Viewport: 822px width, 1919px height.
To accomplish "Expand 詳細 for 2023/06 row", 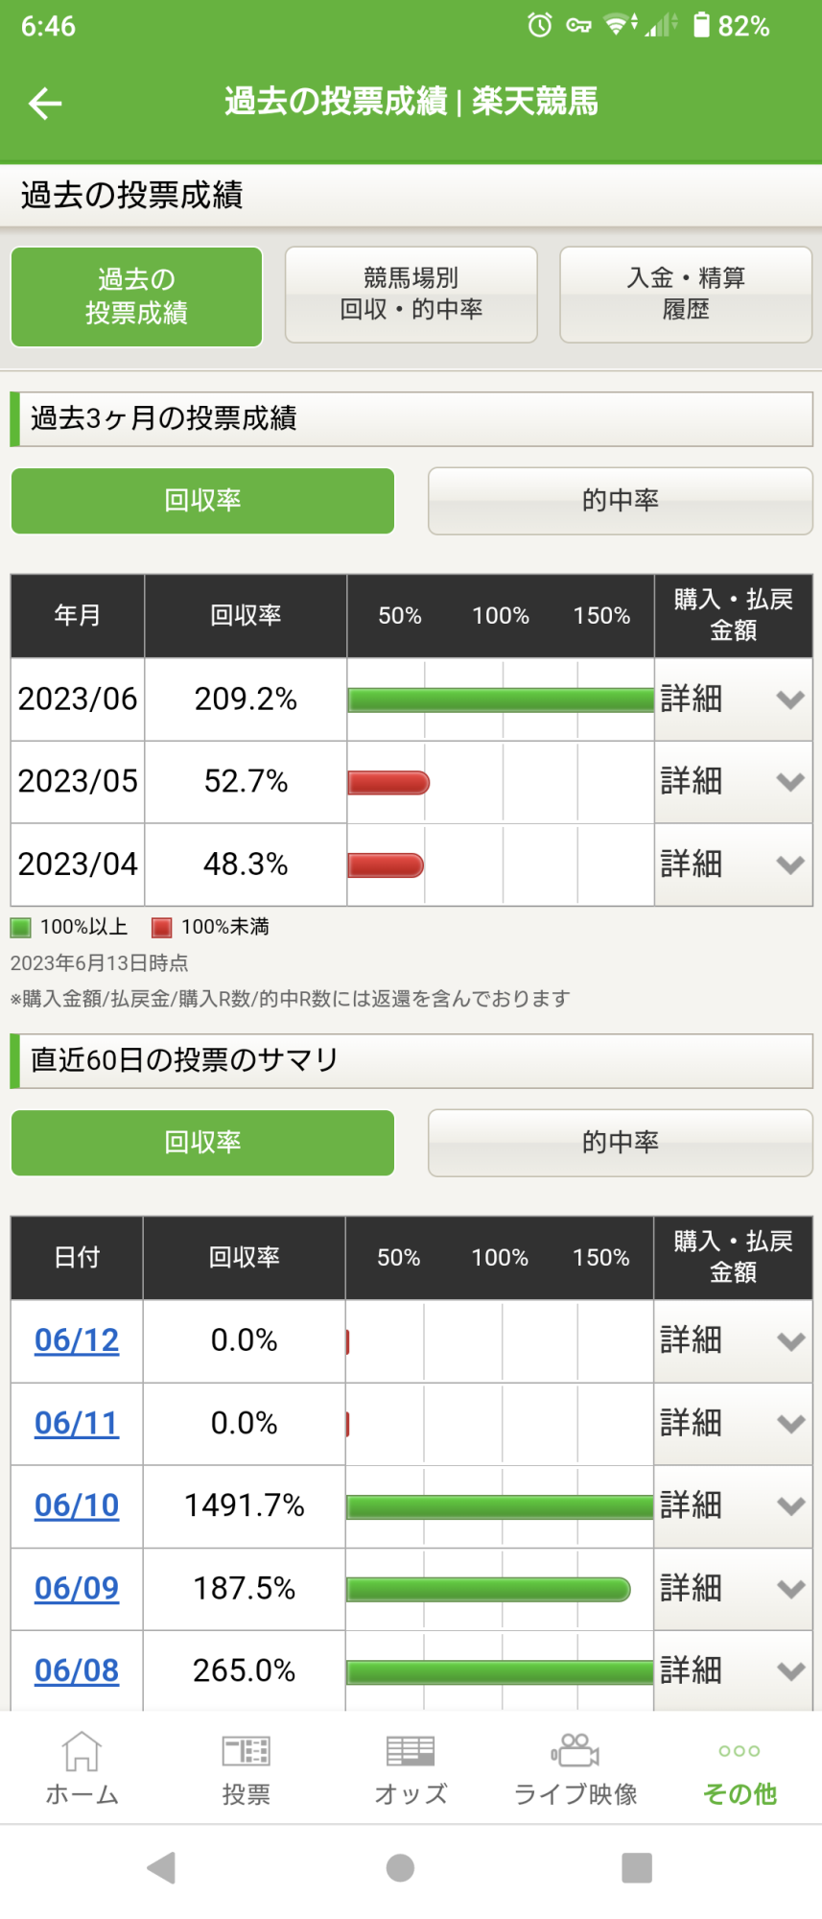I will click(733, 699).
